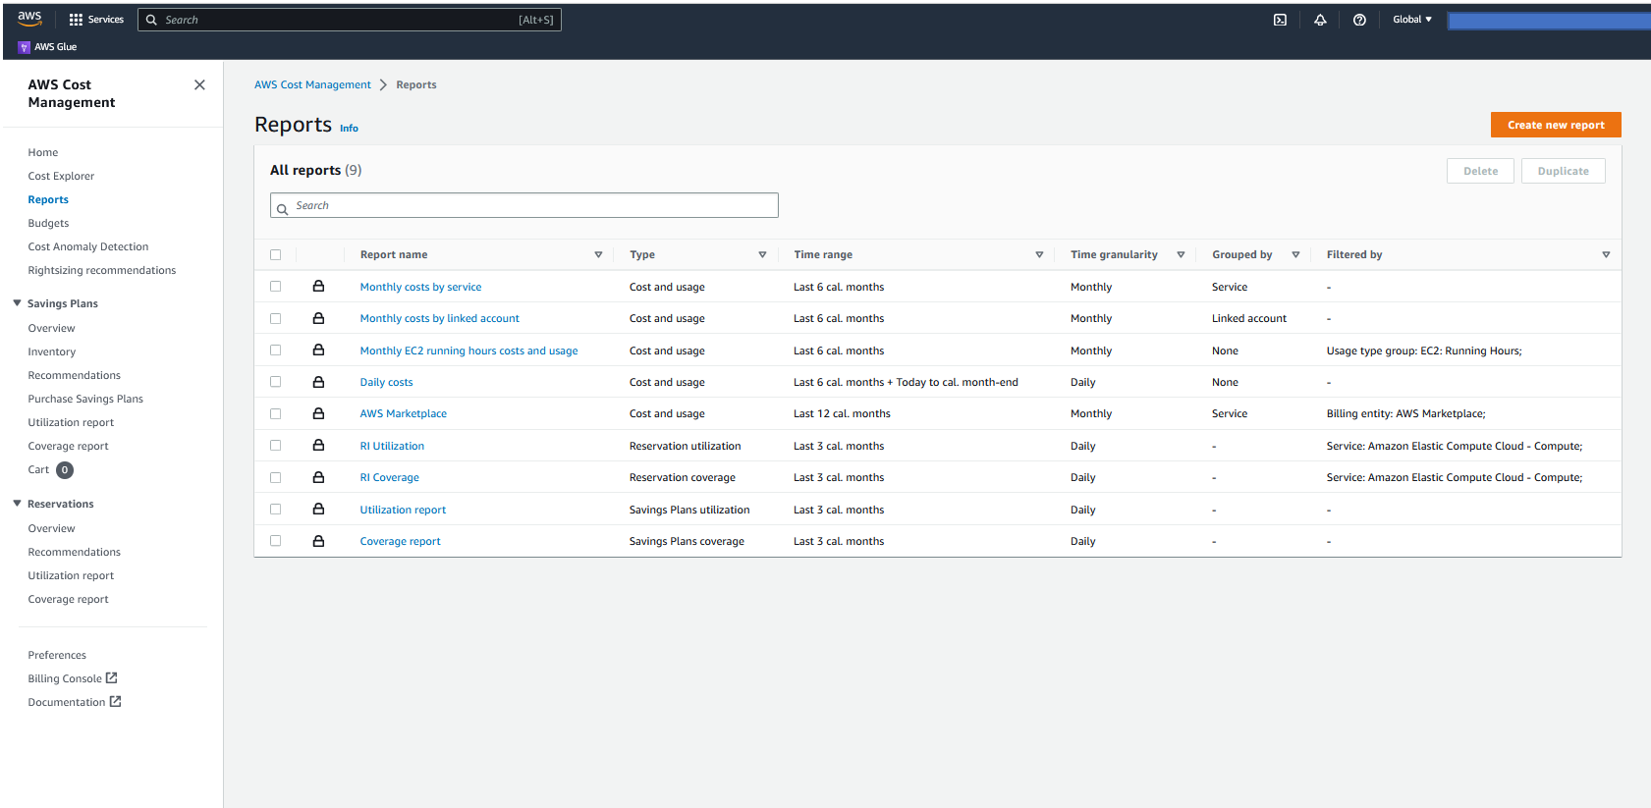Launch the CloudShell terminal icon
The image size is (1651, 808).
click(x=1280, y=20)
